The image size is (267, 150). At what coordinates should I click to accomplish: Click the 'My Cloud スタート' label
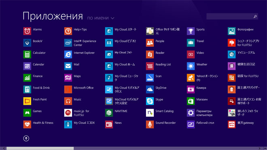125,30
